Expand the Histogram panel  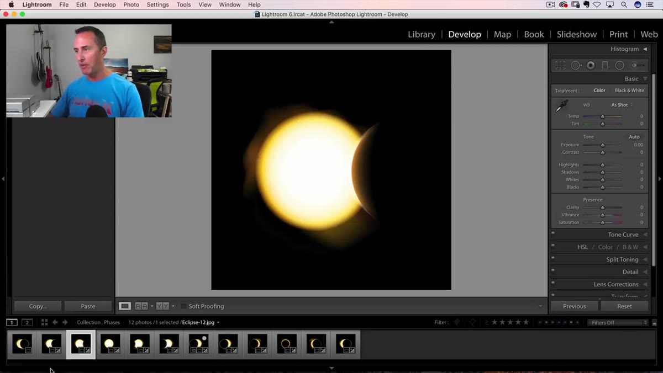click(645, 49)
